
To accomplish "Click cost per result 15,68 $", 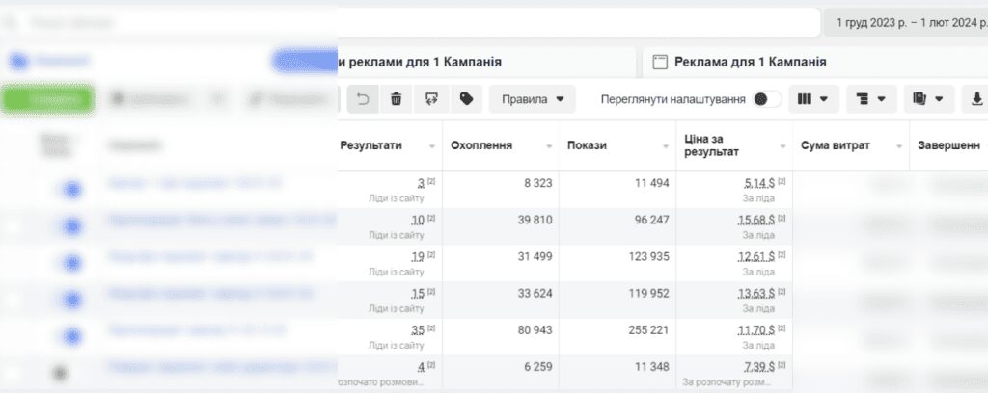I will tap(756, 220).
